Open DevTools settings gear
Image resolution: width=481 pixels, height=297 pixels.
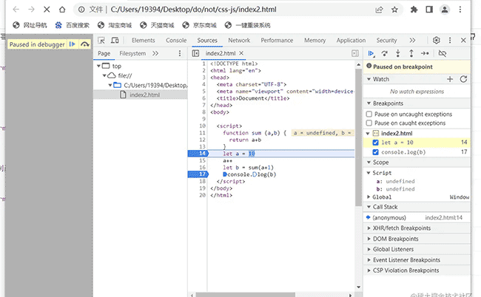[436, 40]
